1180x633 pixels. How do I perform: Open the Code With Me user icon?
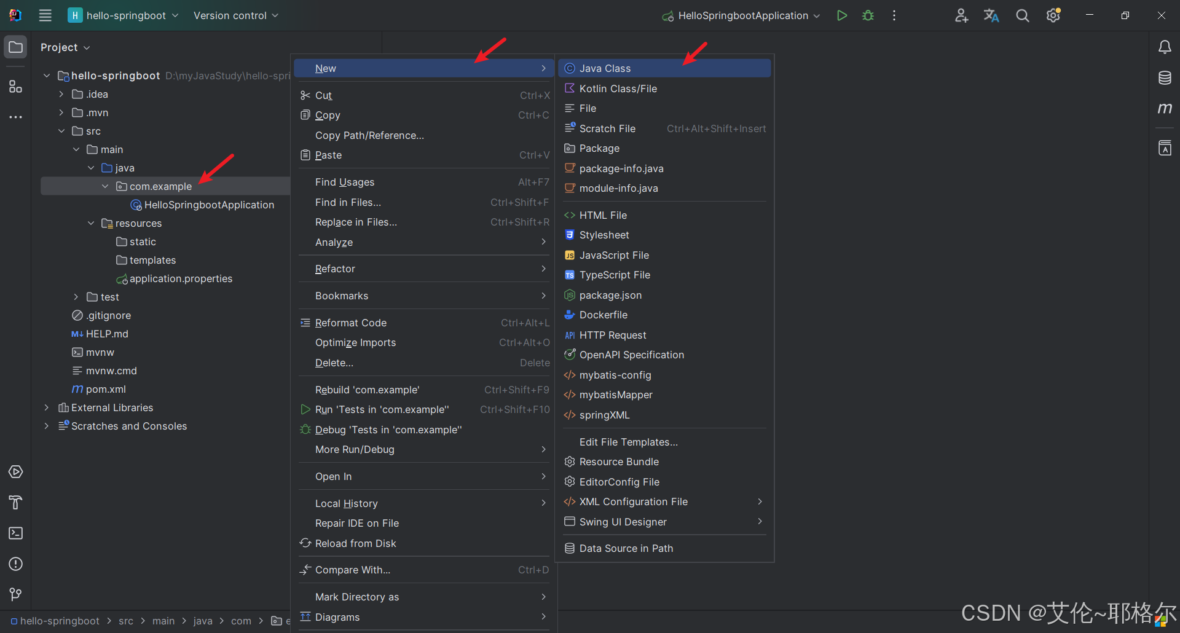pos(962,15)
